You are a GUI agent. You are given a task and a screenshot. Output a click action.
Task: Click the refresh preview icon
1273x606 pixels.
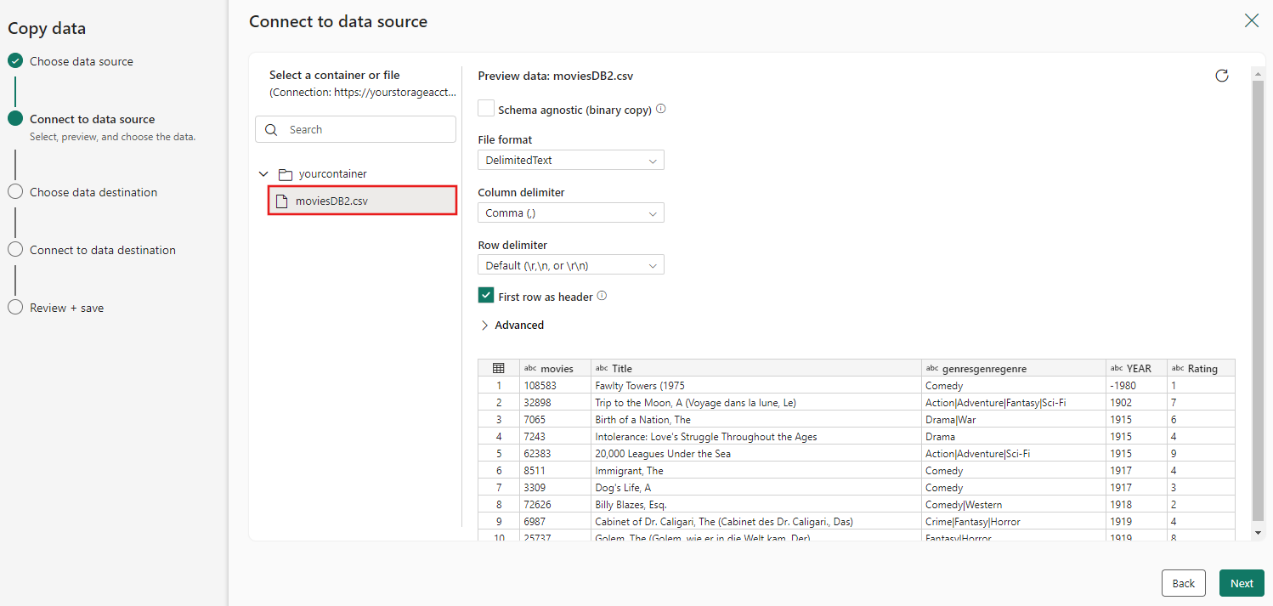1222,76
